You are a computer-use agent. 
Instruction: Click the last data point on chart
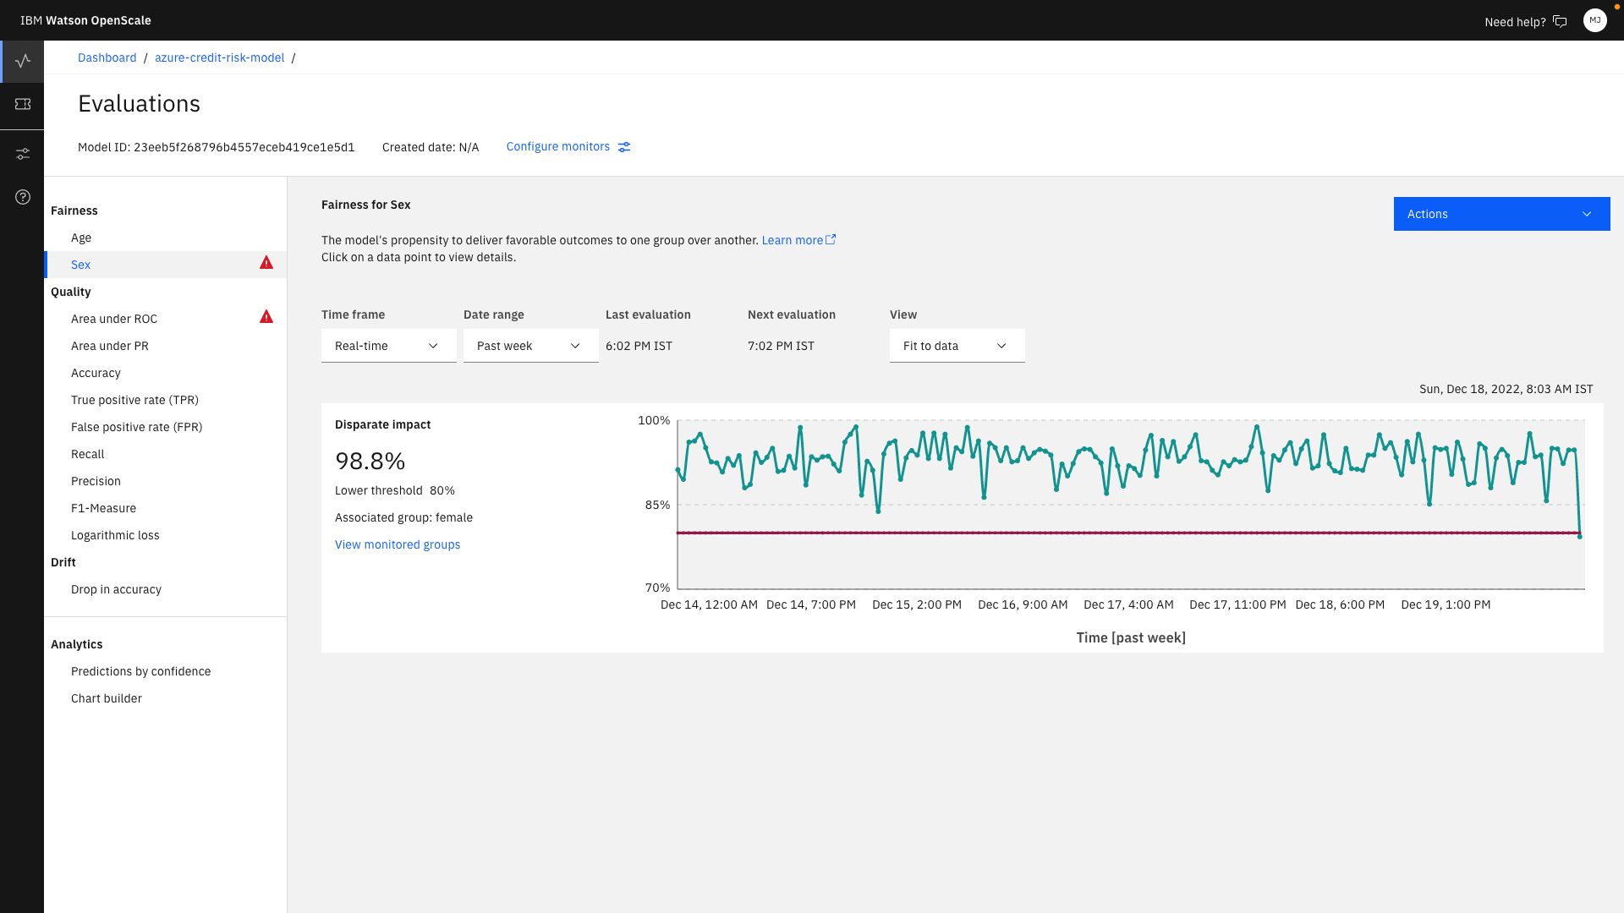point(1579,536)
